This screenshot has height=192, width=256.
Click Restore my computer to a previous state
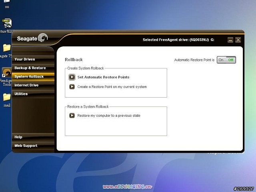tap(109, 116)
